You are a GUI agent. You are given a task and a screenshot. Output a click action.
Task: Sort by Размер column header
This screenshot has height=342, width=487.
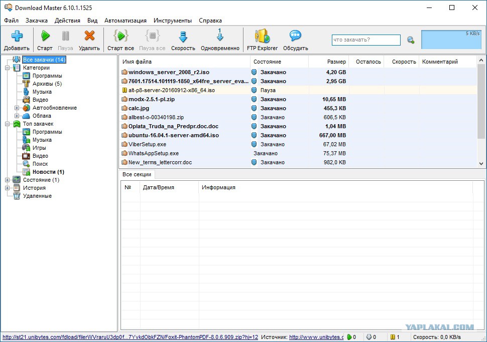(329, 62)
